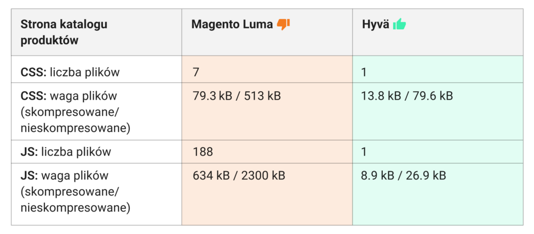Click the word produktów in the header
The width and height of the screenshot is (534, 234).
pyautogui.click(x=50, y=40)
